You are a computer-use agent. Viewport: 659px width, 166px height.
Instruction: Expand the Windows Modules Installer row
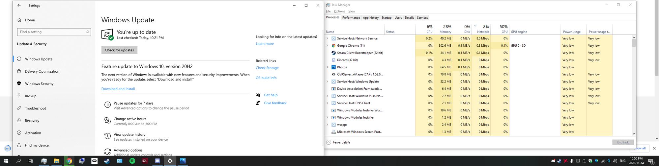point(327,118)
